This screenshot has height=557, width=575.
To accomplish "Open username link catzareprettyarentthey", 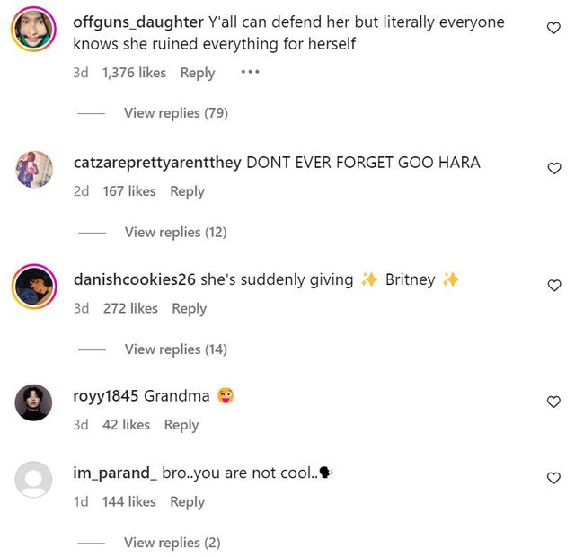I will pos(157,163).
